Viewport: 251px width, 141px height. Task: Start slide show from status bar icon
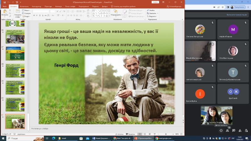tap(155, 134)
